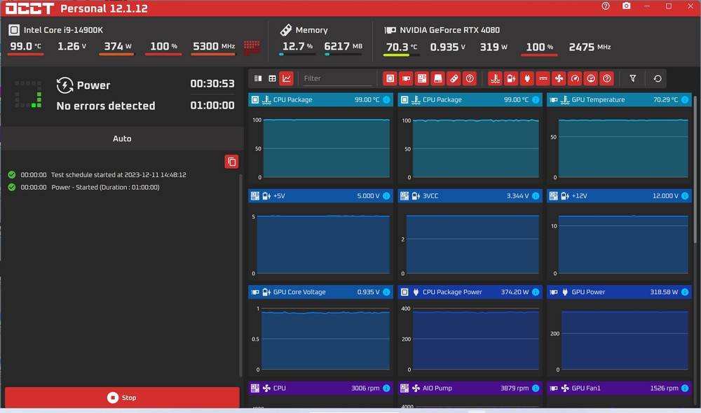Select the Auto tab
The height and width of the screenshot is (413, 701).
tap(122, 139)
